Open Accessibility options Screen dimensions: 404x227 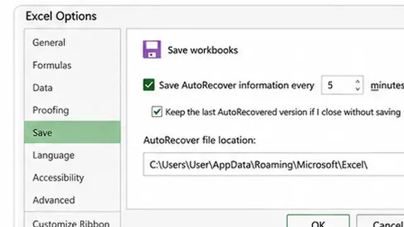(x=72, y=178)
